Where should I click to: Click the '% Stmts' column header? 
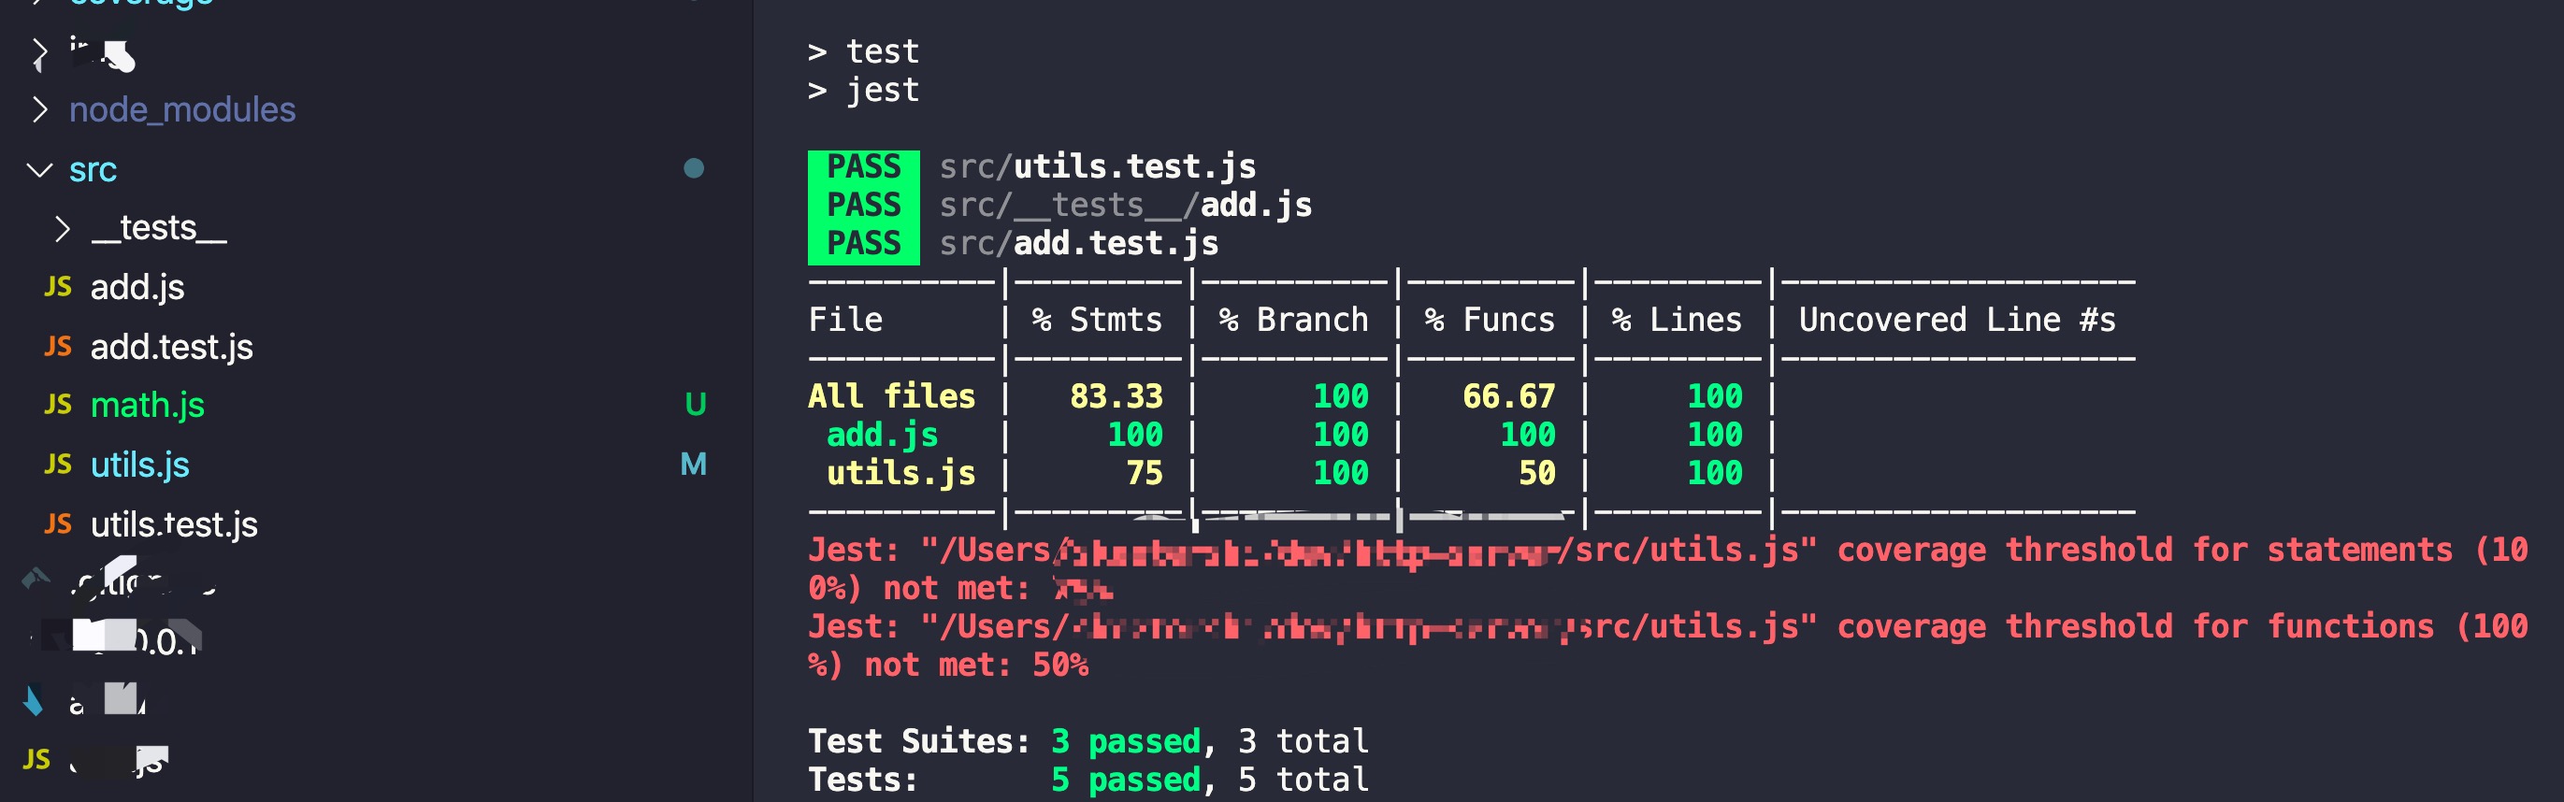coord(1097,321)
